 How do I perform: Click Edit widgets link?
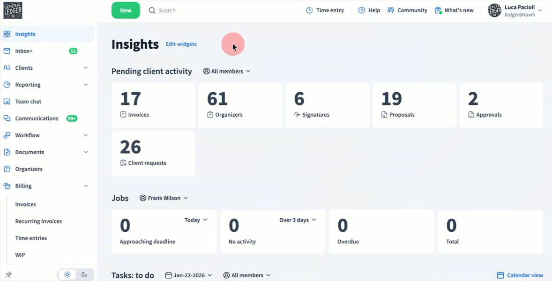181,44
